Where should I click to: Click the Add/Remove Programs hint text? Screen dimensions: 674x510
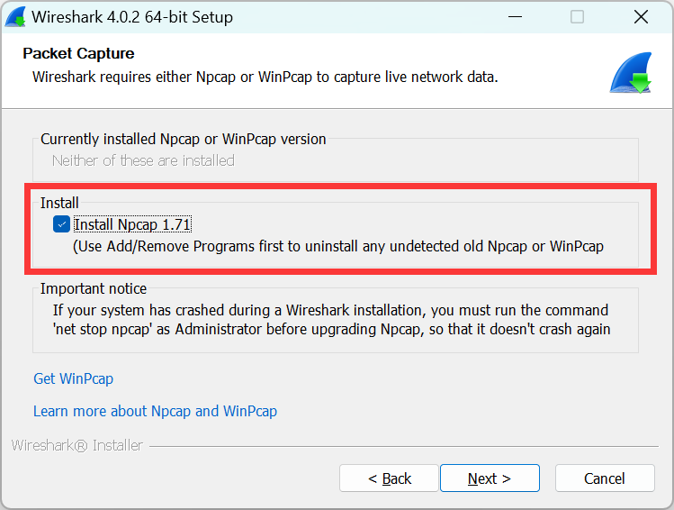pyautogui.click(x=337, y=246)
